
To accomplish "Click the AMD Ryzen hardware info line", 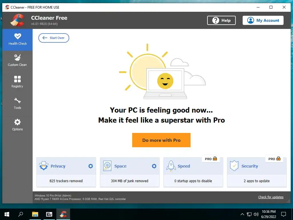I will [x=80, y=199].
